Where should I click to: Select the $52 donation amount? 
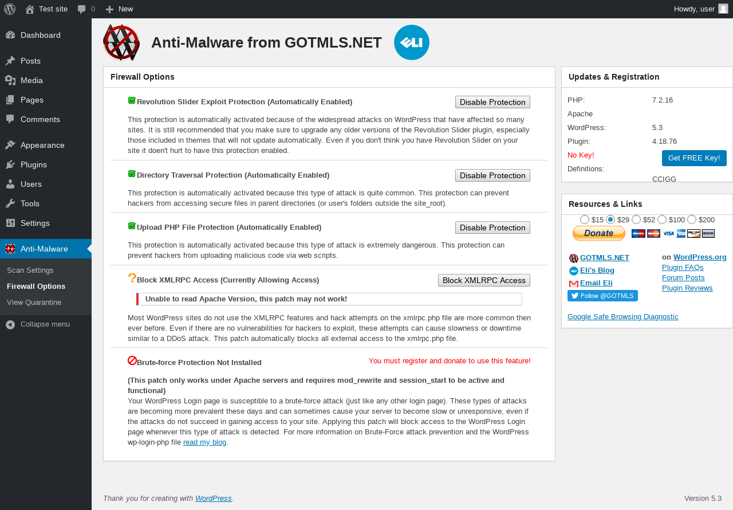[636, 219]
